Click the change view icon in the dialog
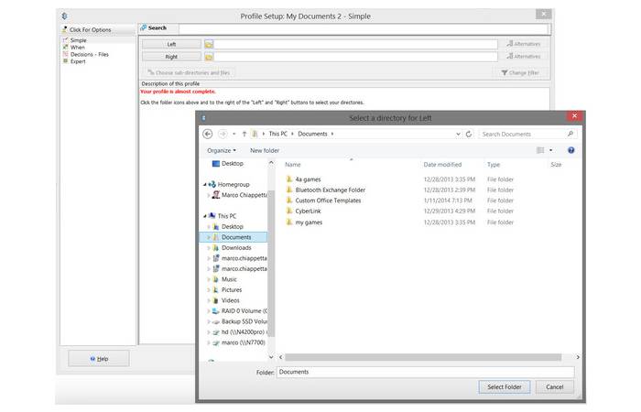This screenshot has height=412, width=641. click(540, 150)
